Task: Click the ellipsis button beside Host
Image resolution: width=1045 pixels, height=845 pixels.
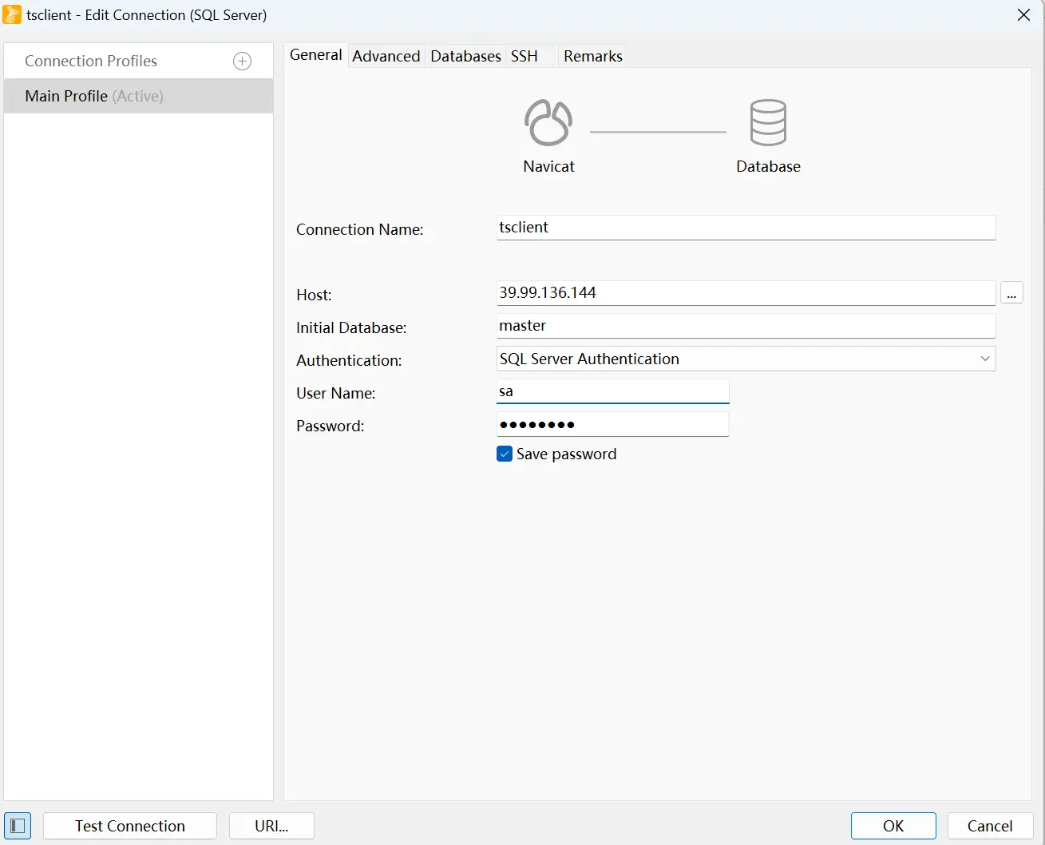Action: [x=1011, y=294]
